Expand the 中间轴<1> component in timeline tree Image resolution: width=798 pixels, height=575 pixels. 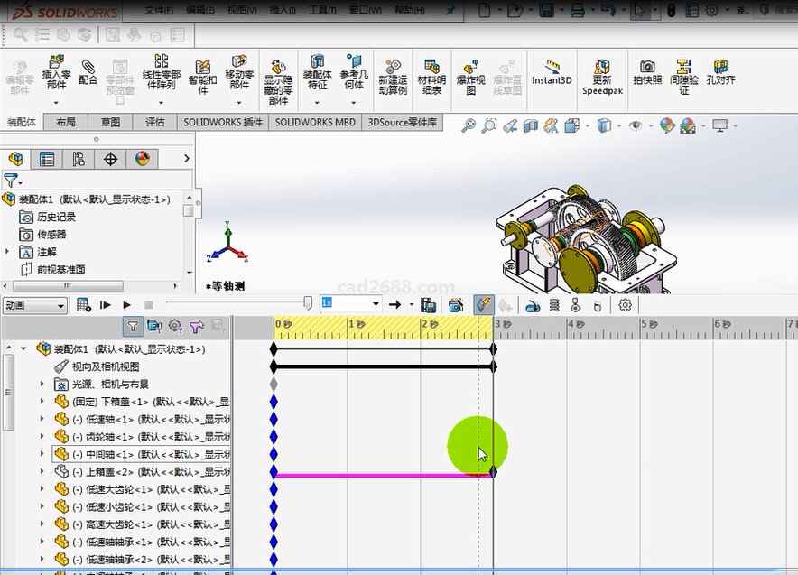(x=42, y=454)
